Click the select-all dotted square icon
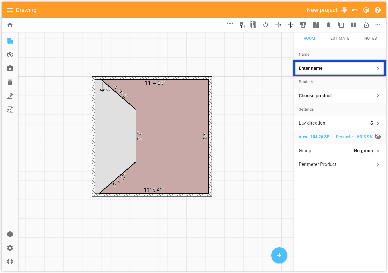Viewport: 388px width, 273px height. (230, 25)
